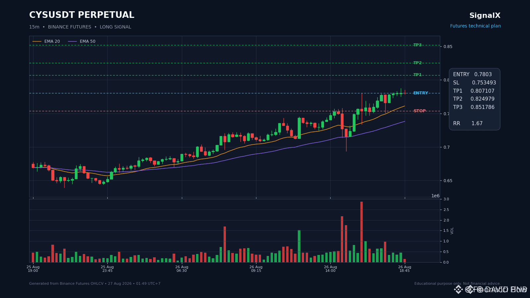530x298 pixels.
Task: Click the 1e6 volume scale multiplier
Action: (435, 196)
